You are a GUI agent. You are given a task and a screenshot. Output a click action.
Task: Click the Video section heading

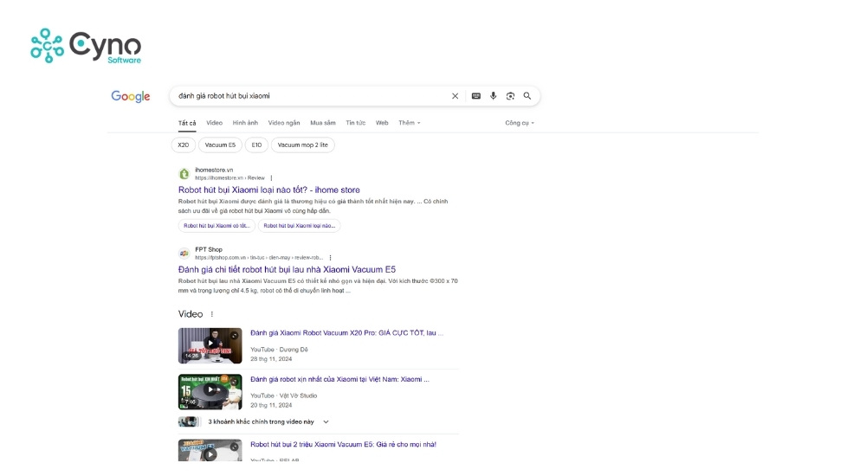[x=191, y=314]
